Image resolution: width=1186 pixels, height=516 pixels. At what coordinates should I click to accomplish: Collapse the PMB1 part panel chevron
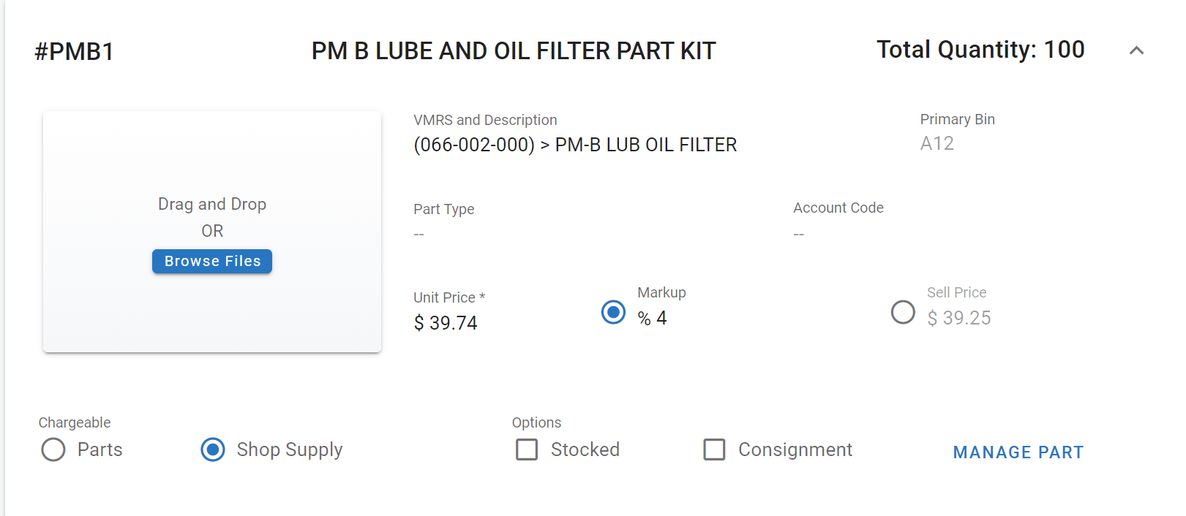1136,50
